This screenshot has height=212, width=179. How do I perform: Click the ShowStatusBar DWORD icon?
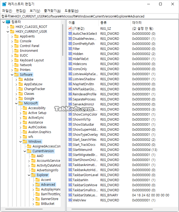click(x=70, y=124)
